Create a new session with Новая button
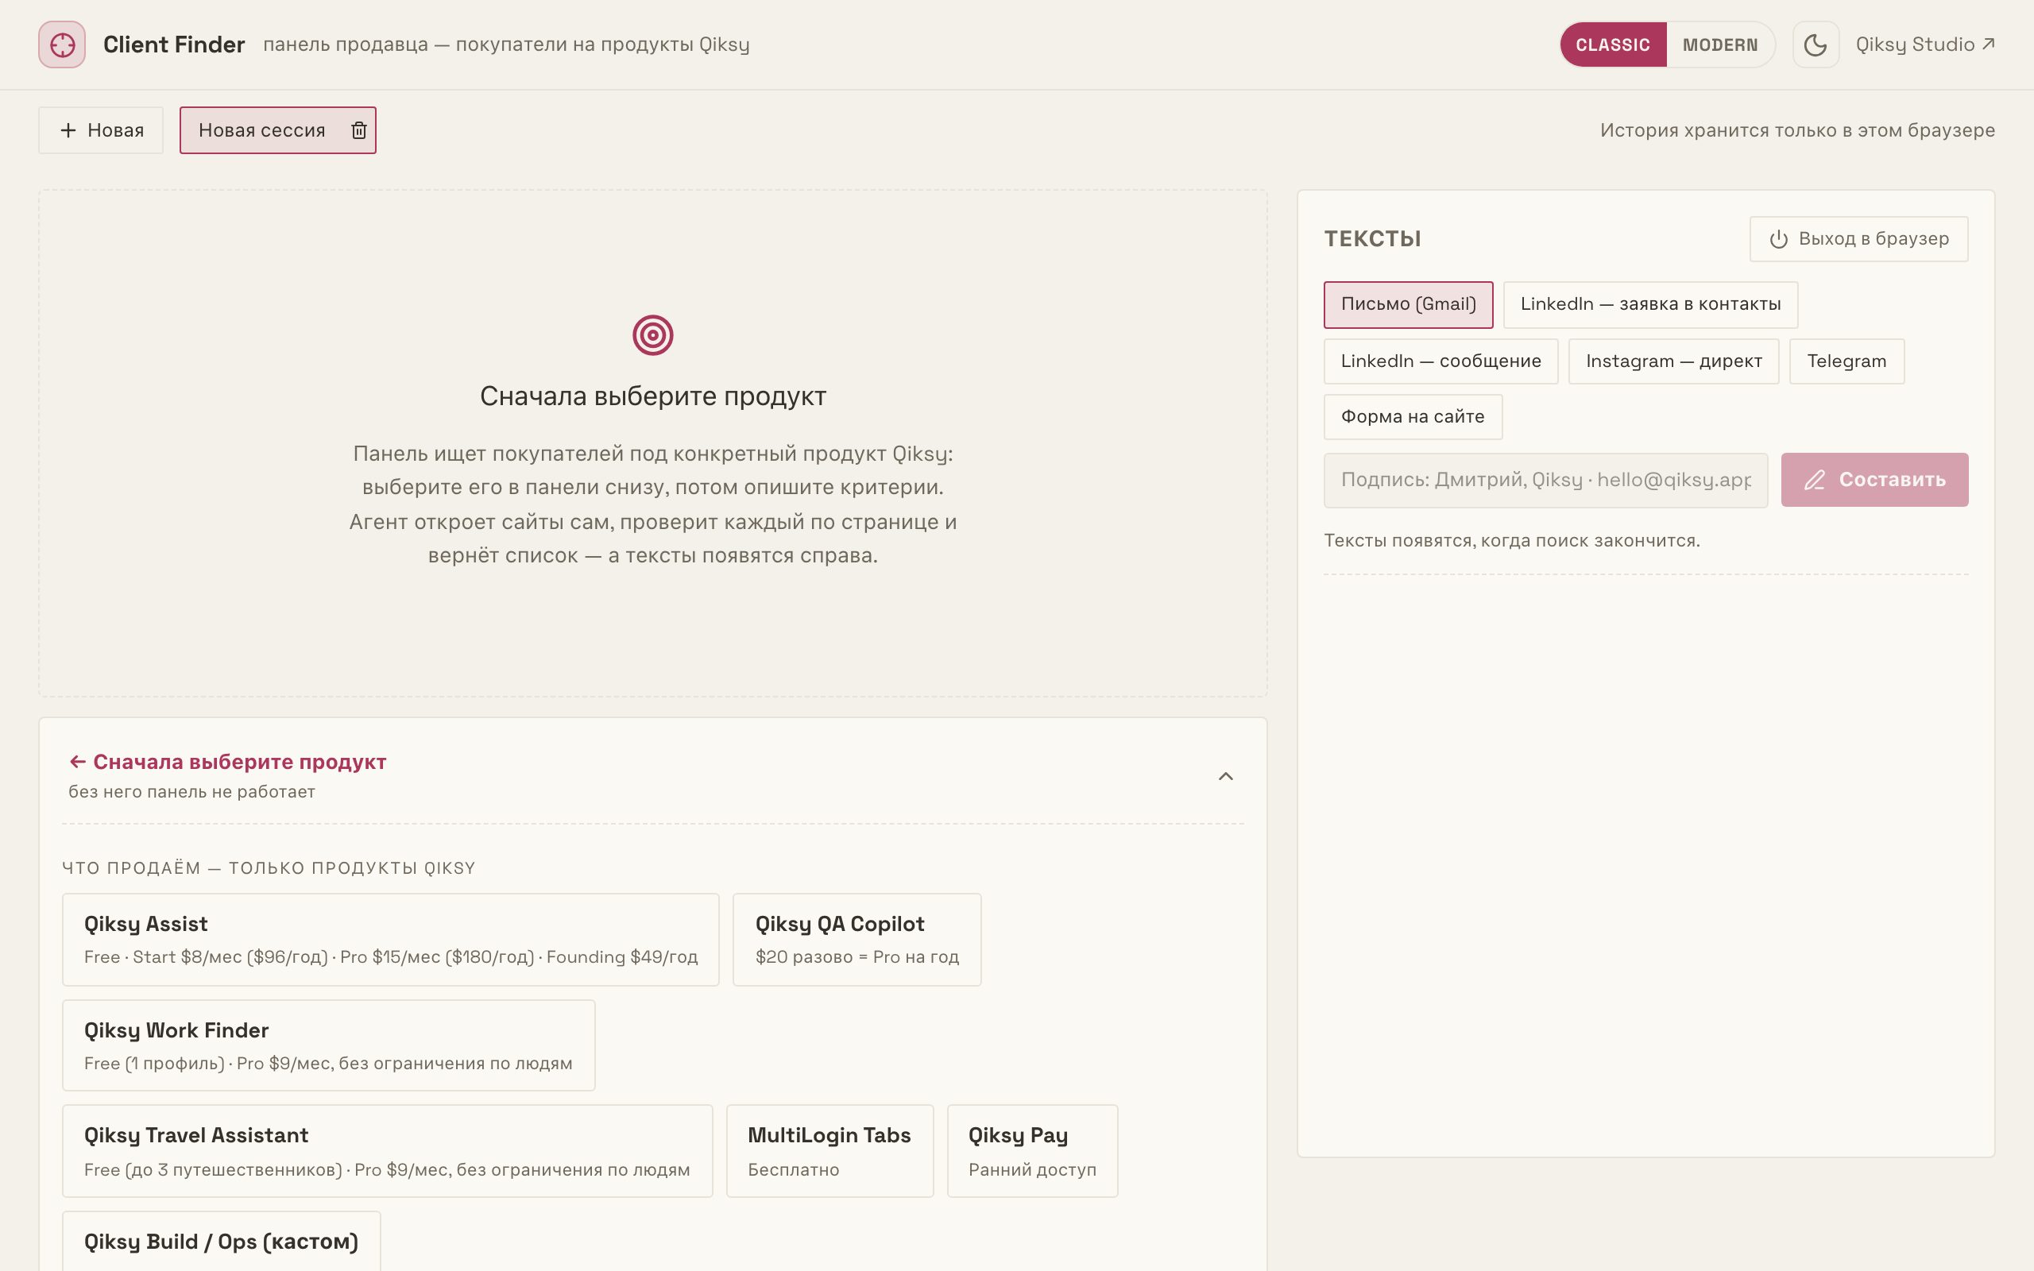This screenshot has width=2034, height=1271. 101,130
